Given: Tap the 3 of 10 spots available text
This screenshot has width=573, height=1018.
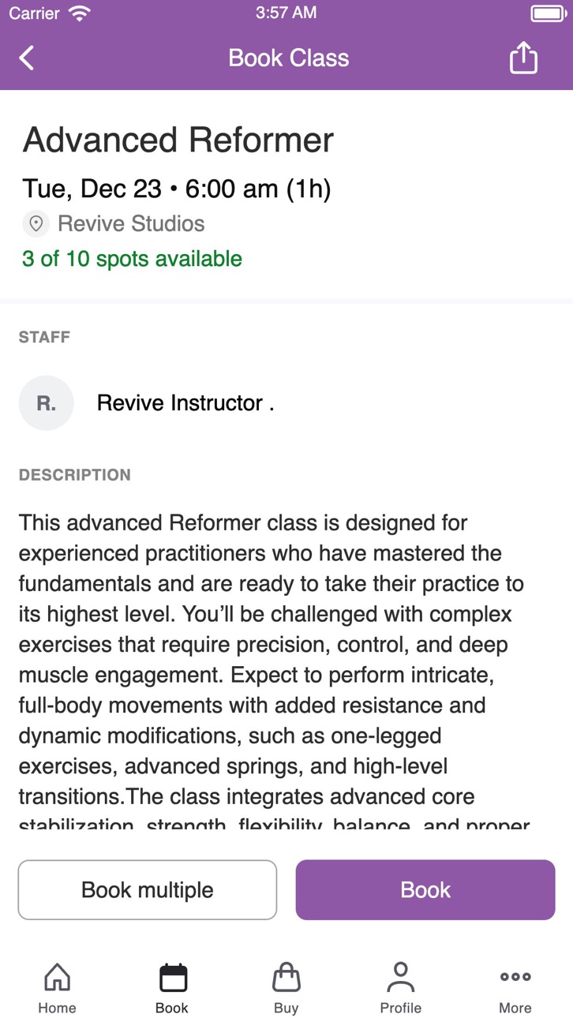Looking at the screenshot, I should tap(132, 259).
